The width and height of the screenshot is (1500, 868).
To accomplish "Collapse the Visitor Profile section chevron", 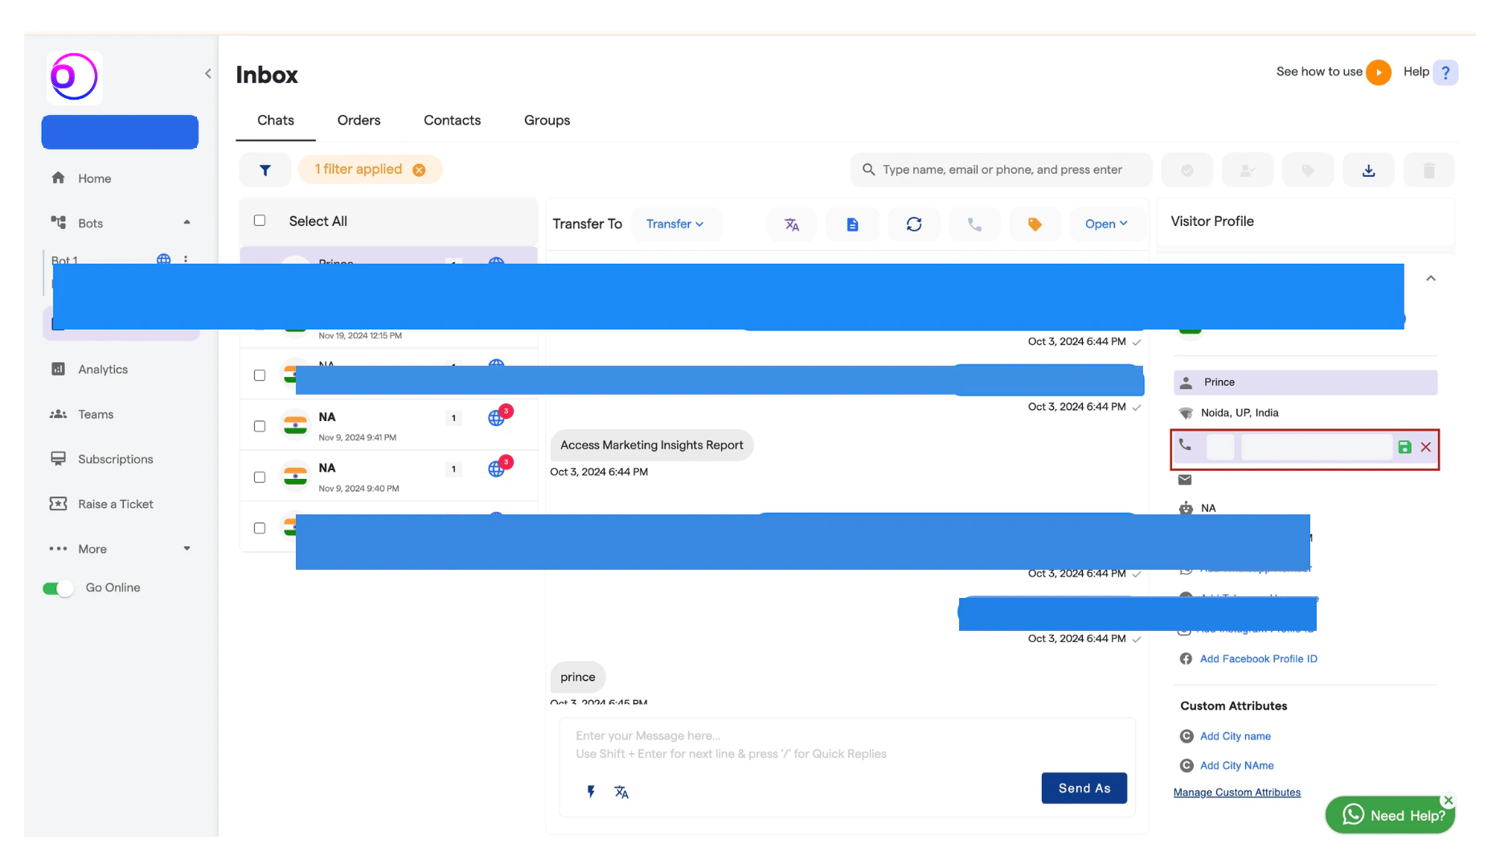I will pyautogui.click(x=1431, y=278).
